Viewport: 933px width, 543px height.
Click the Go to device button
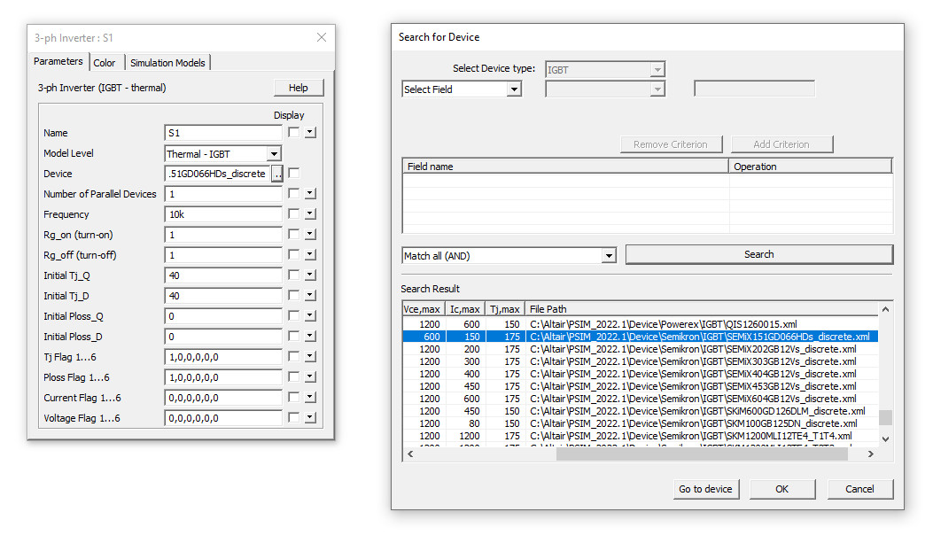click(705, 489)
